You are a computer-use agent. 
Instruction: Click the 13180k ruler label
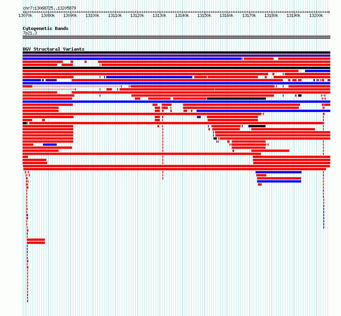(x=271, y=15)
